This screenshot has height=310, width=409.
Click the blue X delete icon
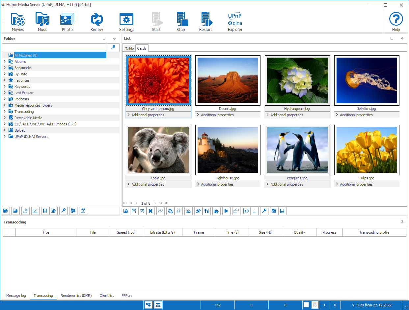[150, 211]
